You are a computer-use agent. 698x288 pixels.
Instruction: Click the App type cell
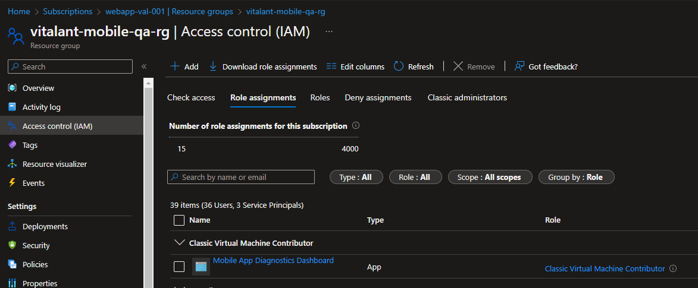[374, 267]
